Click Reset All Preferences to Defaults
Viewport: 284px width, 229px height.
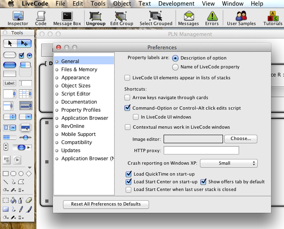click(x=106, y=204)
